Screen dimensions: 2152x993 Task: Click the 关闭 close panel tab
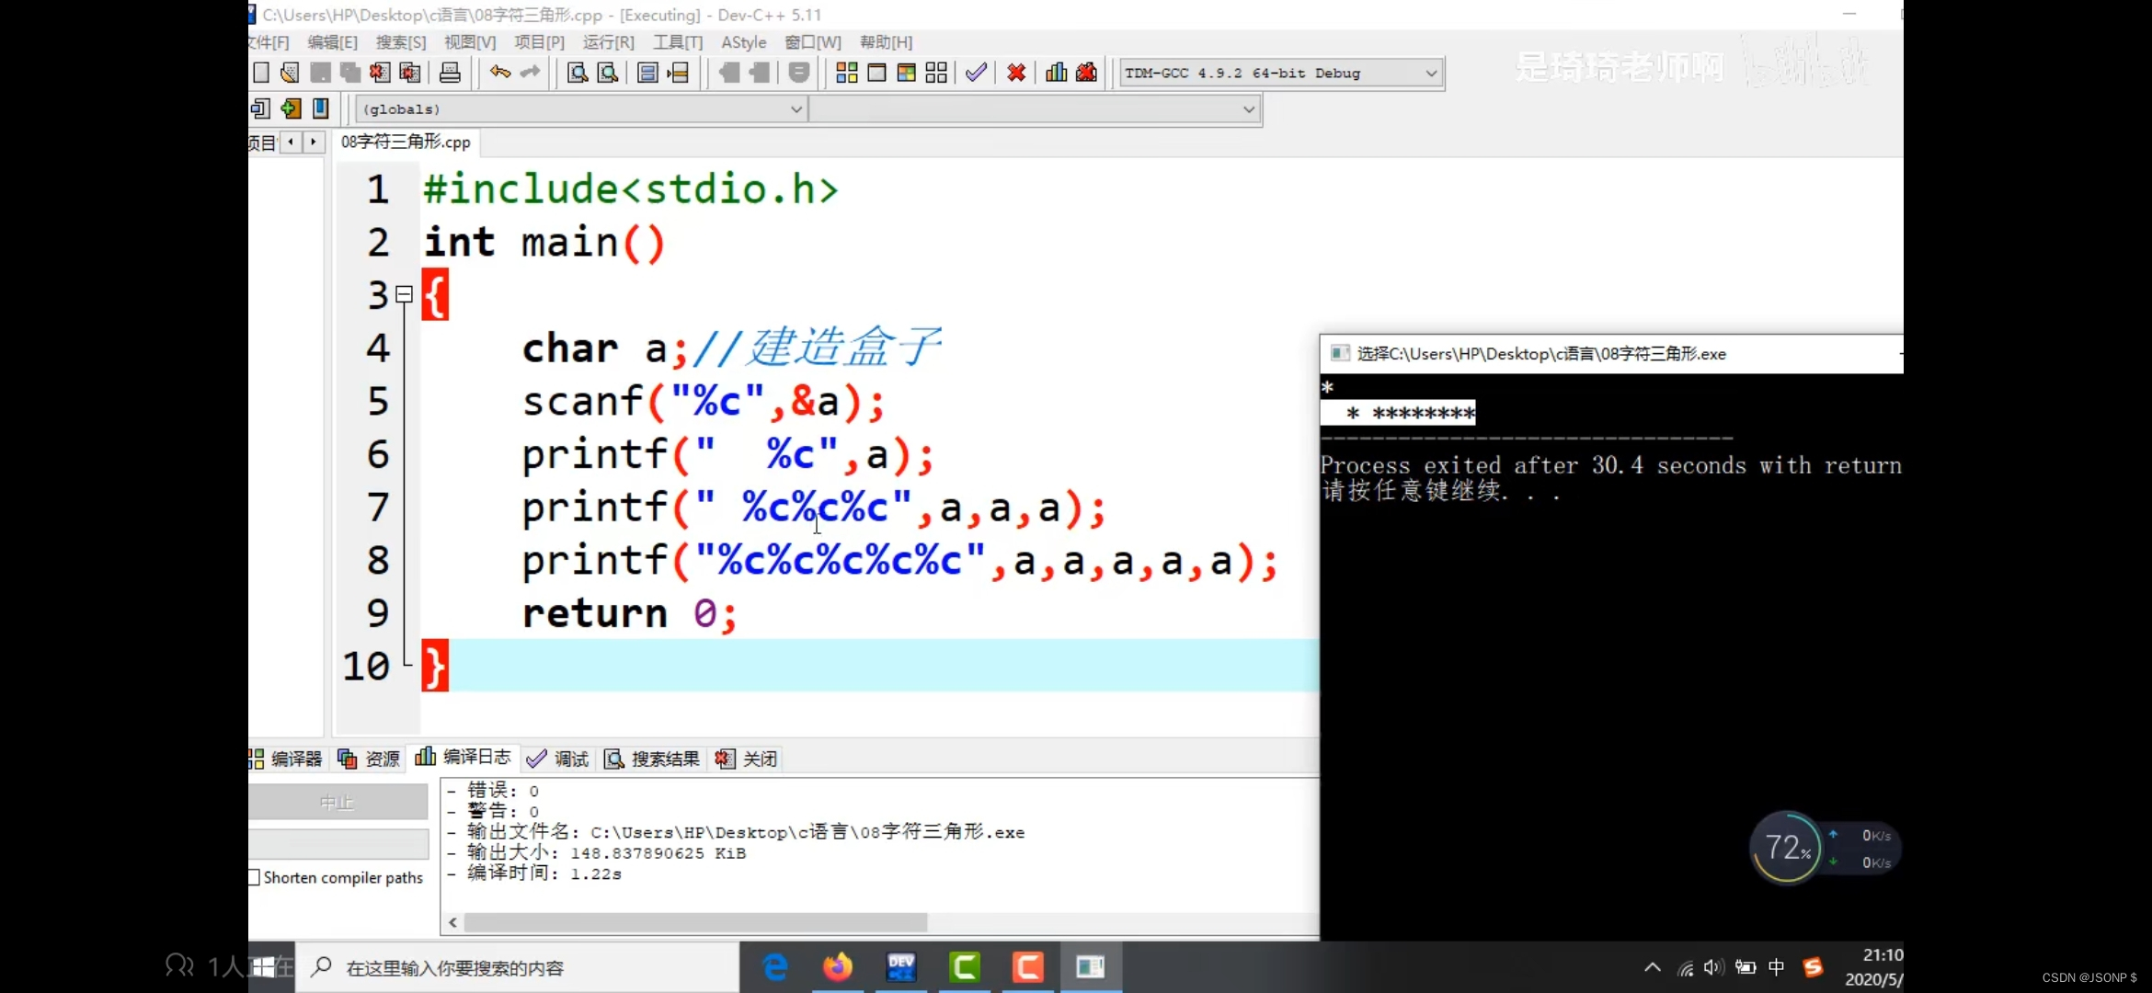click(747, 759)
